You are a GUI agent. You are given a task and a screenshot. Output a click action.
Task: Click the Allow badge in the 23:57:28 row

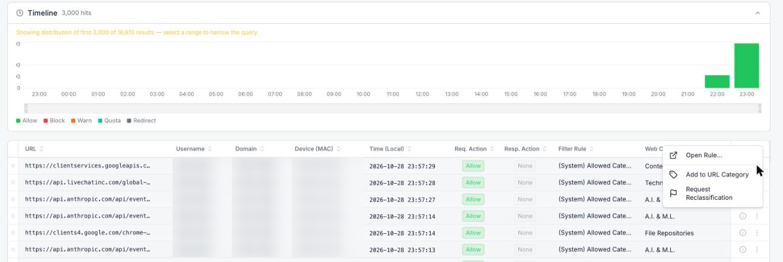(x=473, y=182)
